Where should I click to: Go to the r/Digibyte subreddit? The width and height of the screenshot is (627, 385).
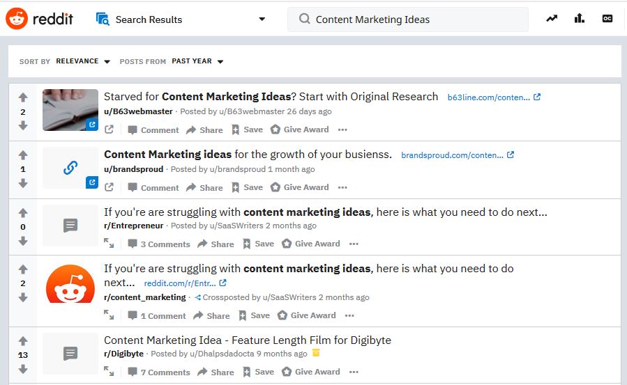[x=123, y=354]
